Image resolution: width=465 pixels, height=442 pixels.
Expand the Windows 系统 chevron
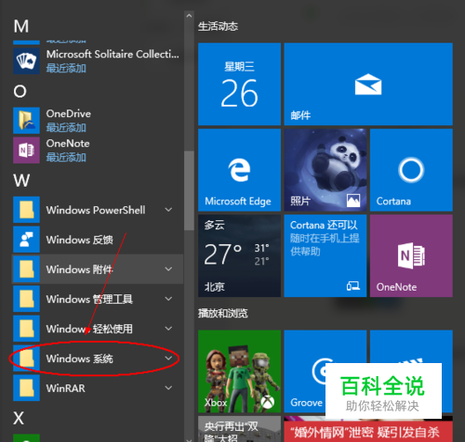(x=168, y=358)
